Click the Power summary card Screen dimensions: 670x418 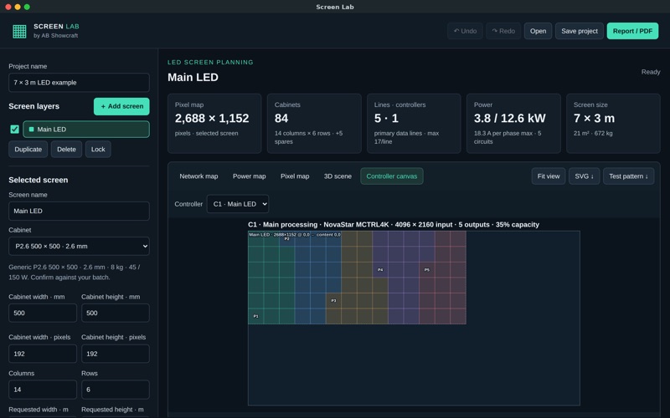(513, 123)
